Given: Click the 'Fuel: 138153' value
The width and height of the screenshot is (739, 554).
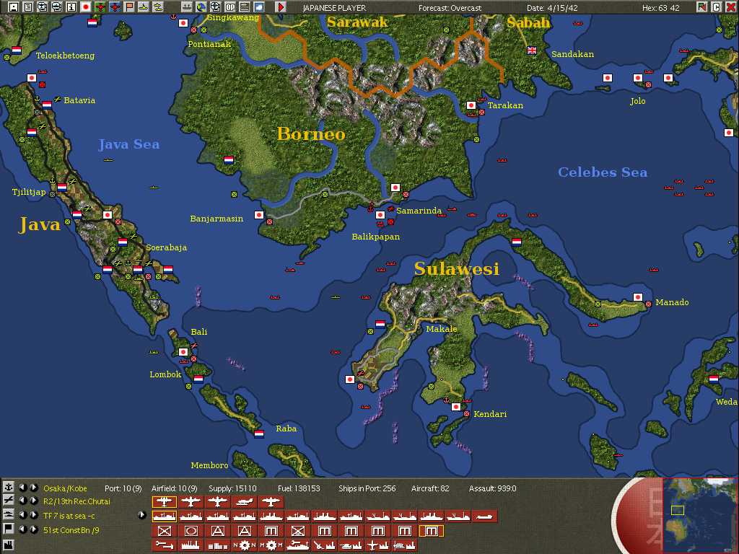Looking at the screenshot, I should click(299, 488).
